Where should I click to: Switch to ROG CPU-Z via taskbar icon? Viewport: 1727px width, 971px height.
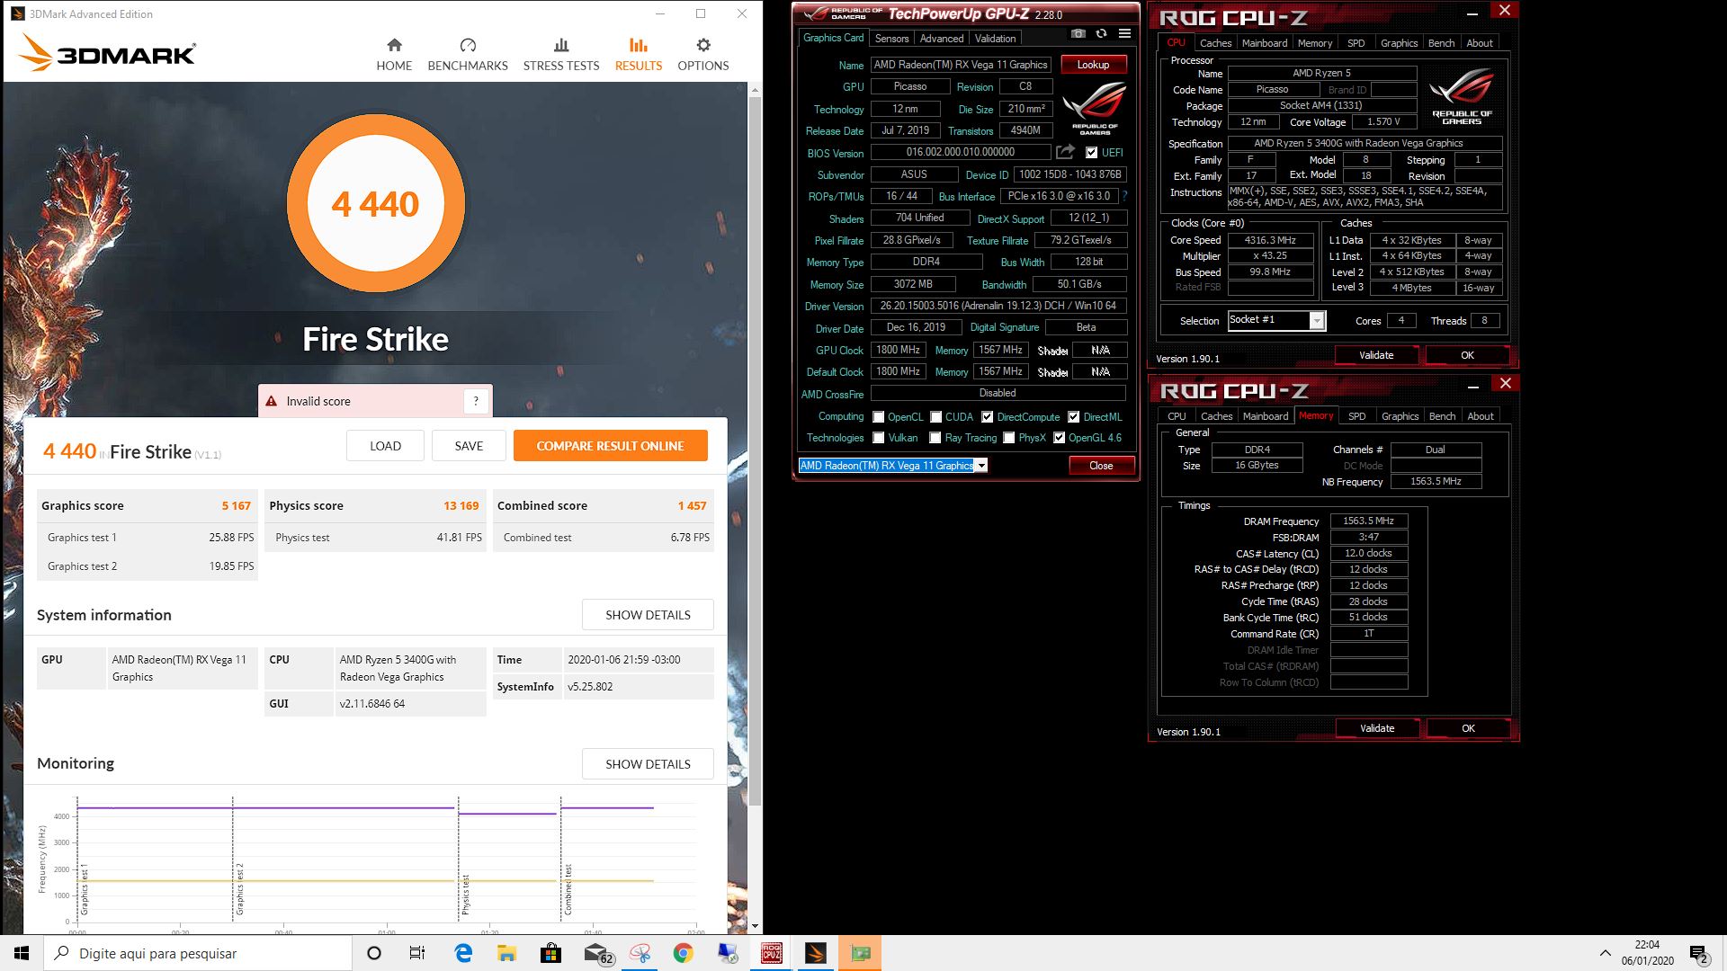coord(772,953)
